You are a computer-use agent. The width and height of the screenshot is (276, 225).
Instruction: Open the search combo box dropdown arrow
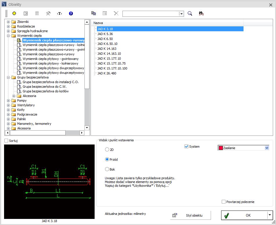point(181,14)
